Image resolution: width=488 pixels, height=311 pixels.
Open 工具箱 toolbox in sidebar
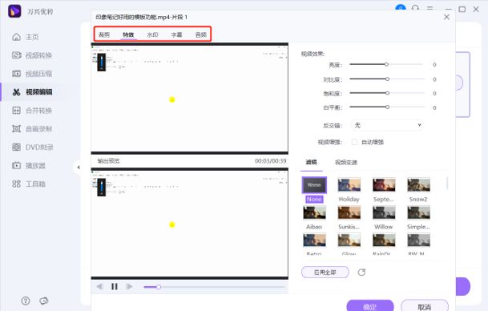point(29,184)
